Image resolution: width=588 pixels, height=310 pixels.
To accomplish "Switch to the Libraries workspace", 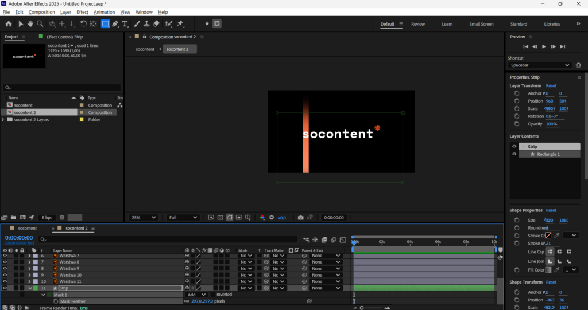I will pos(552,24).
